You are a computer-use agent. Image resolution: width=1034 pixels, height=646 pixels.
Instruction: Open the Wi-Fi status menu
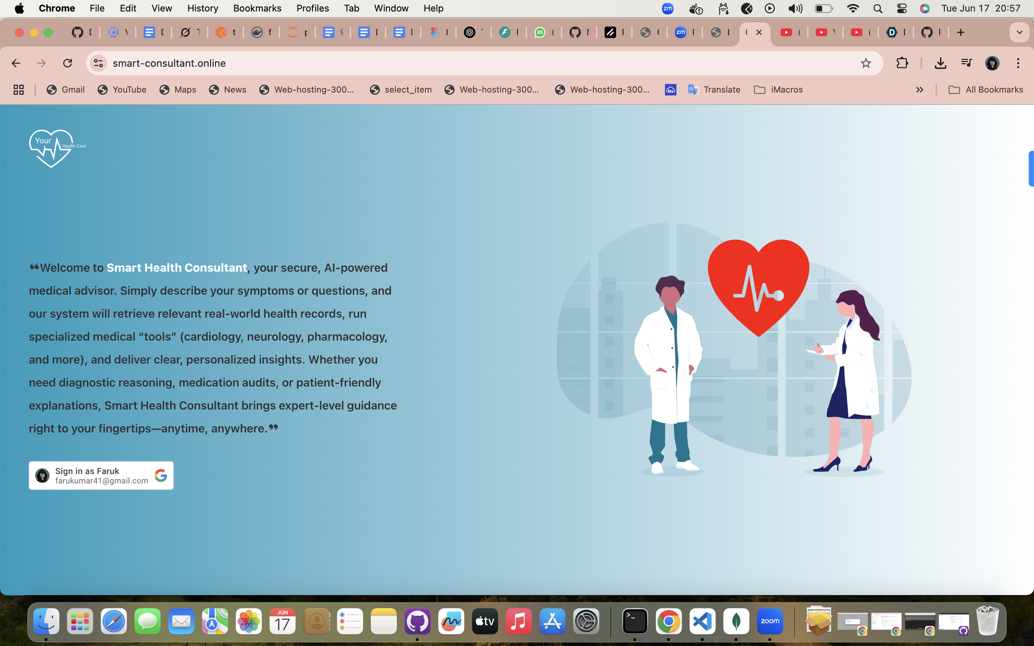click(852, 9)
